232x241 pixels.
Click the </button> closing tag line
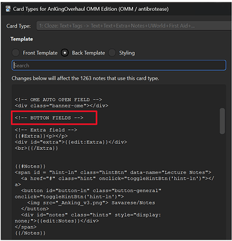click(x=35, y=209)
